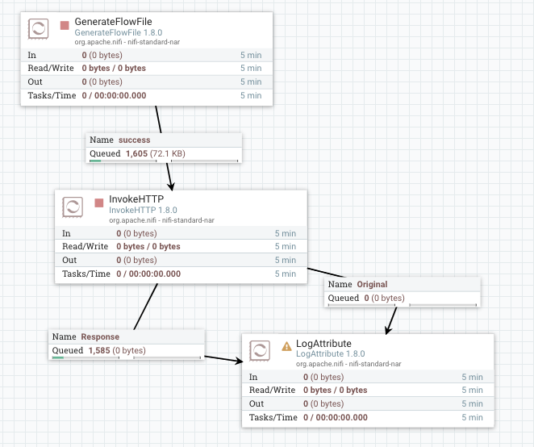Screen dimensions: 534x447
Task: Click the Response queue count 1,585
Action: (x=99, y=350)
